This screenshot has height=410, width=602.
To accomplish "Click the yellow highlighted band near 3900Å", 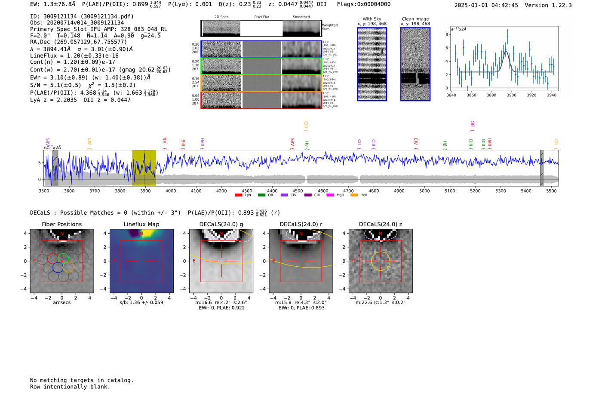I will (x=144, y=168).
